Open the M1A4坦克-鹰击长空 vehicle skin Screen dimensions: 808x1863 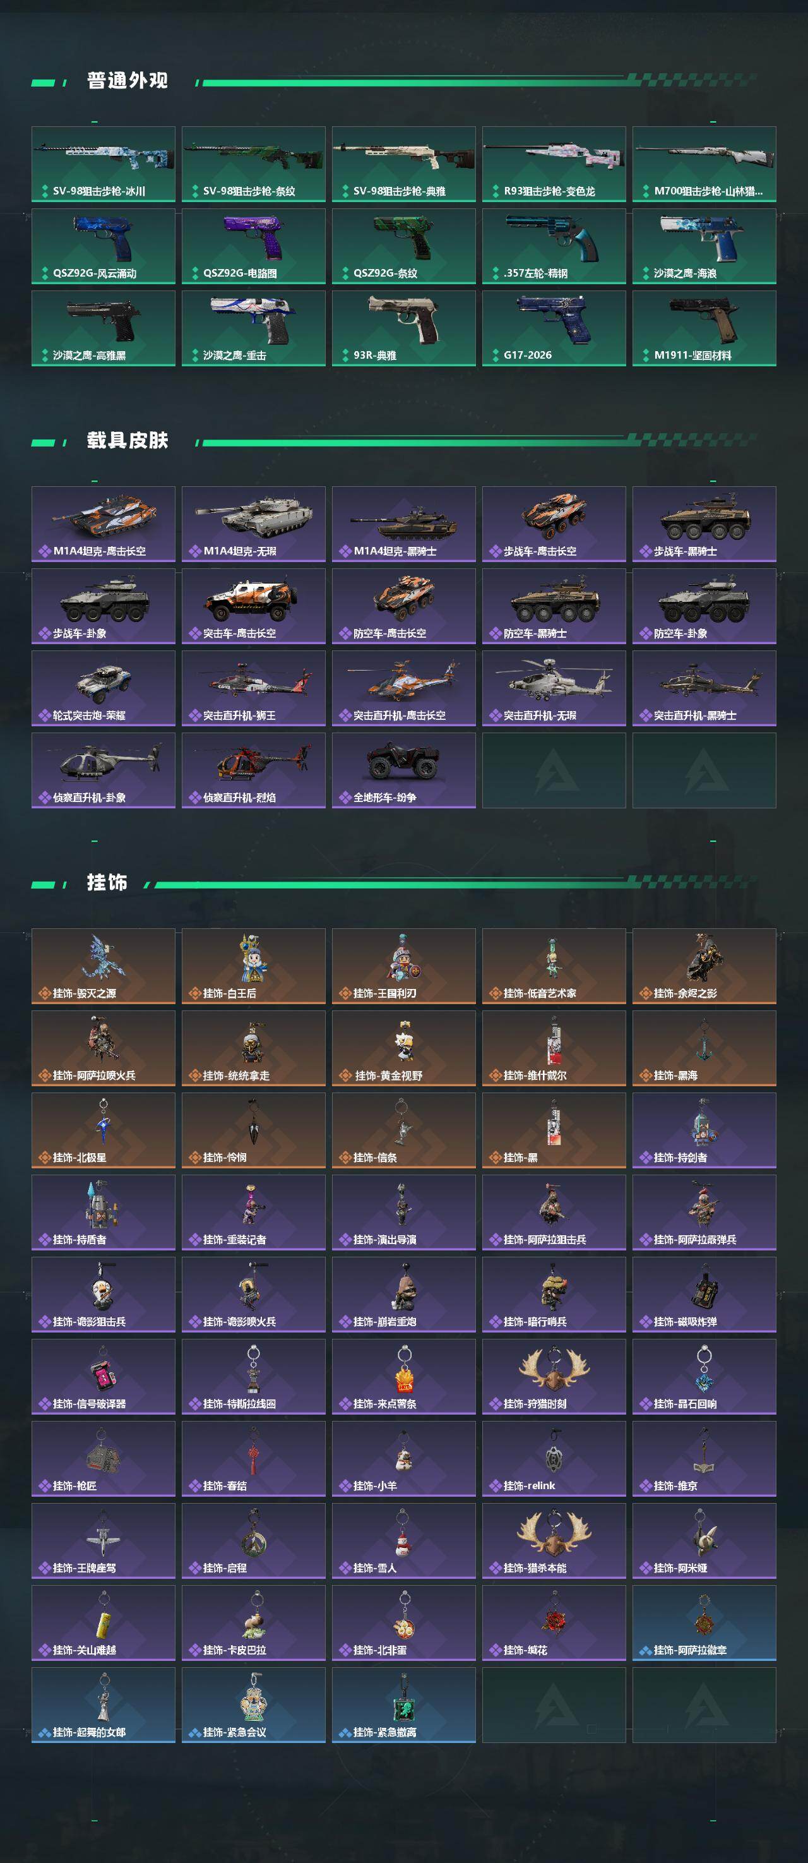pos(104,524)
